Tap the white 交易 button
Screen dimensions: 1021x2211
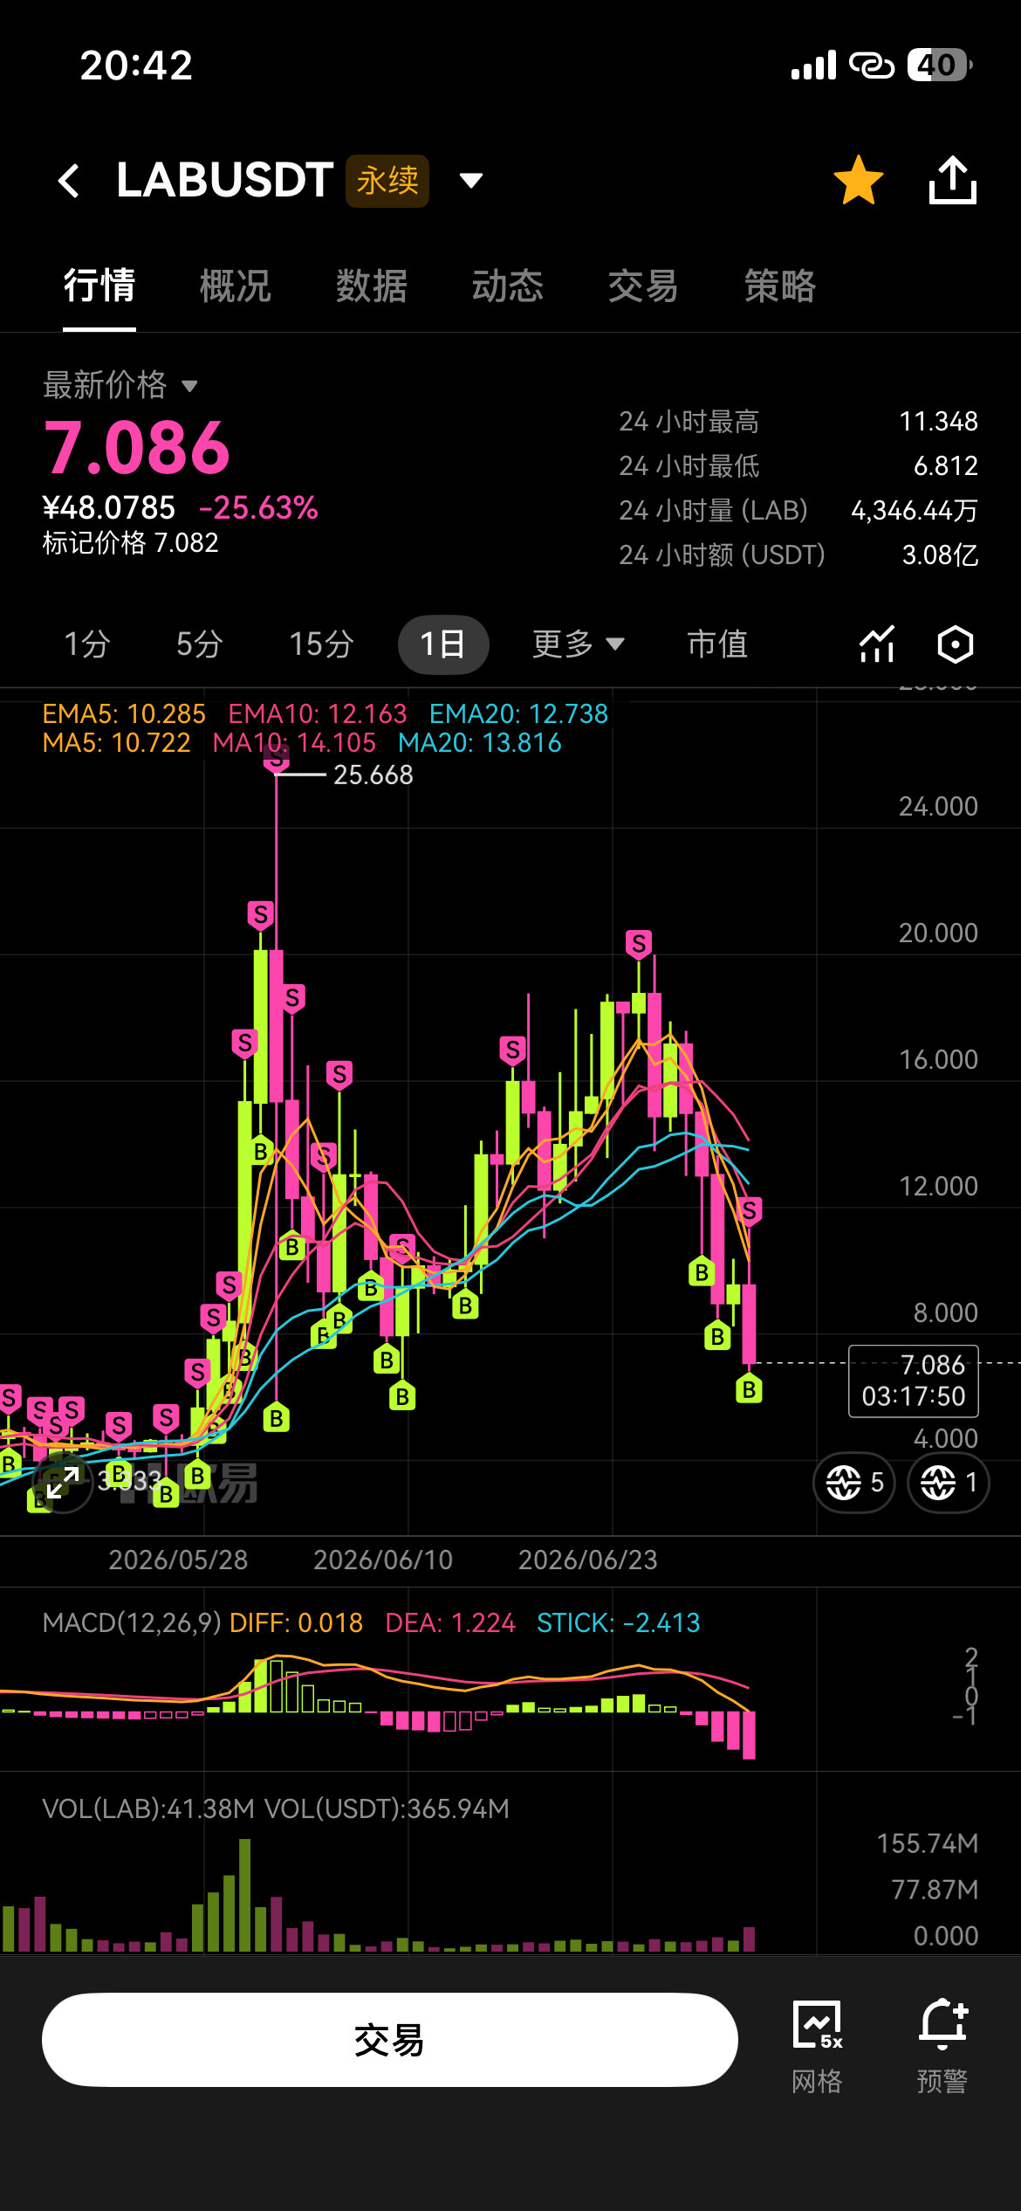point(390,2040)
